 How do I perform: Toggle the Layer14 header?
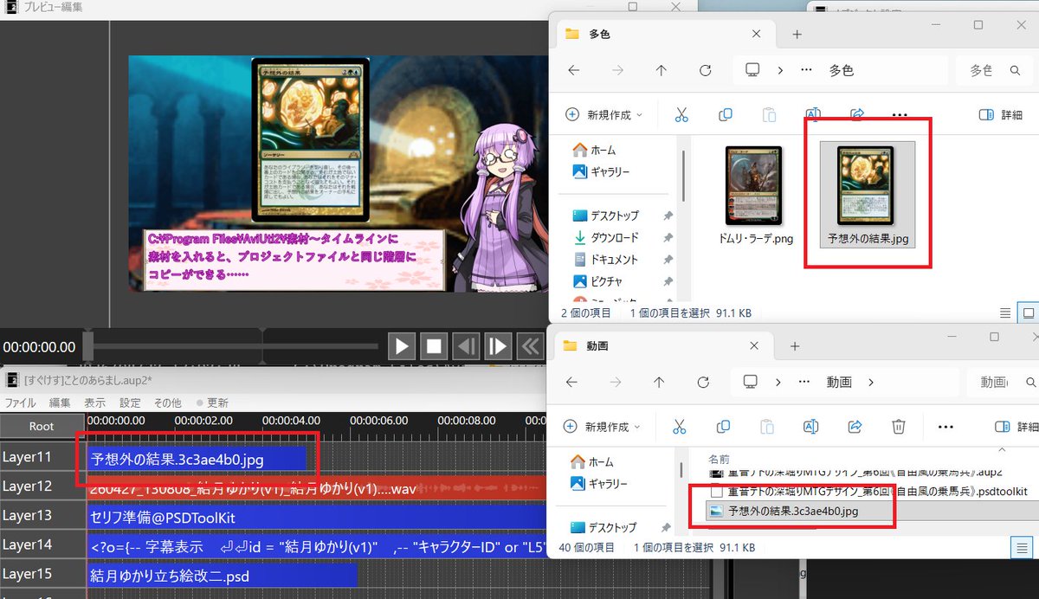click(42, 544)
